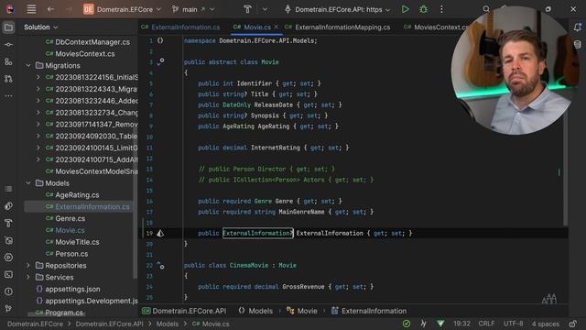The width and height of the screenshot is (586, 330).
Task: Change line endings via CRLF indicator
Action: [x=486, y=324]
